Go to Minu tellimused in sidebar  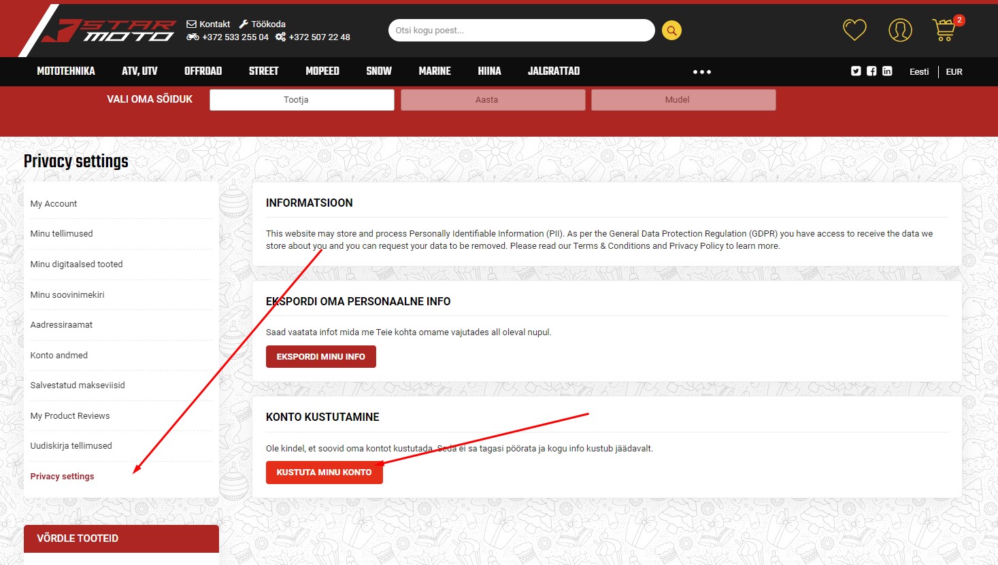pyautogui.click(x=61, y=234)
